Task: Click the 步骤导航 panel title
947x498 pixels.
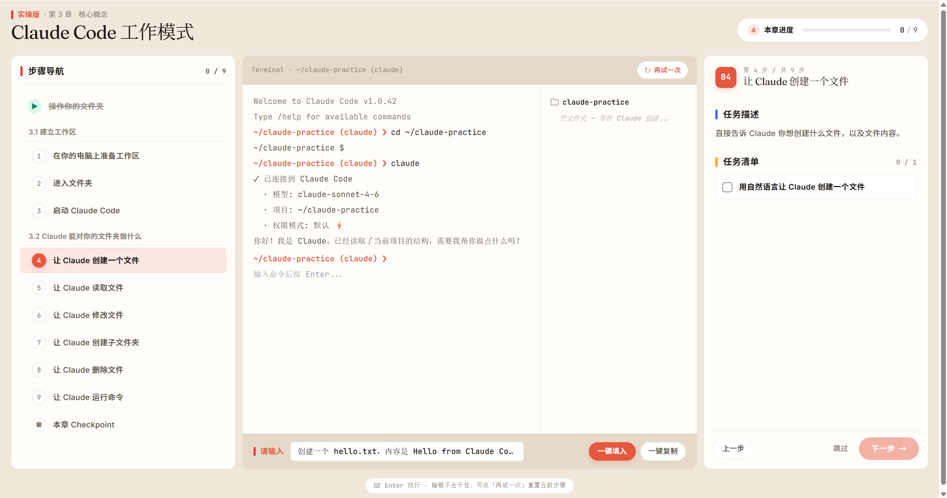Action: tap(46, 71)
